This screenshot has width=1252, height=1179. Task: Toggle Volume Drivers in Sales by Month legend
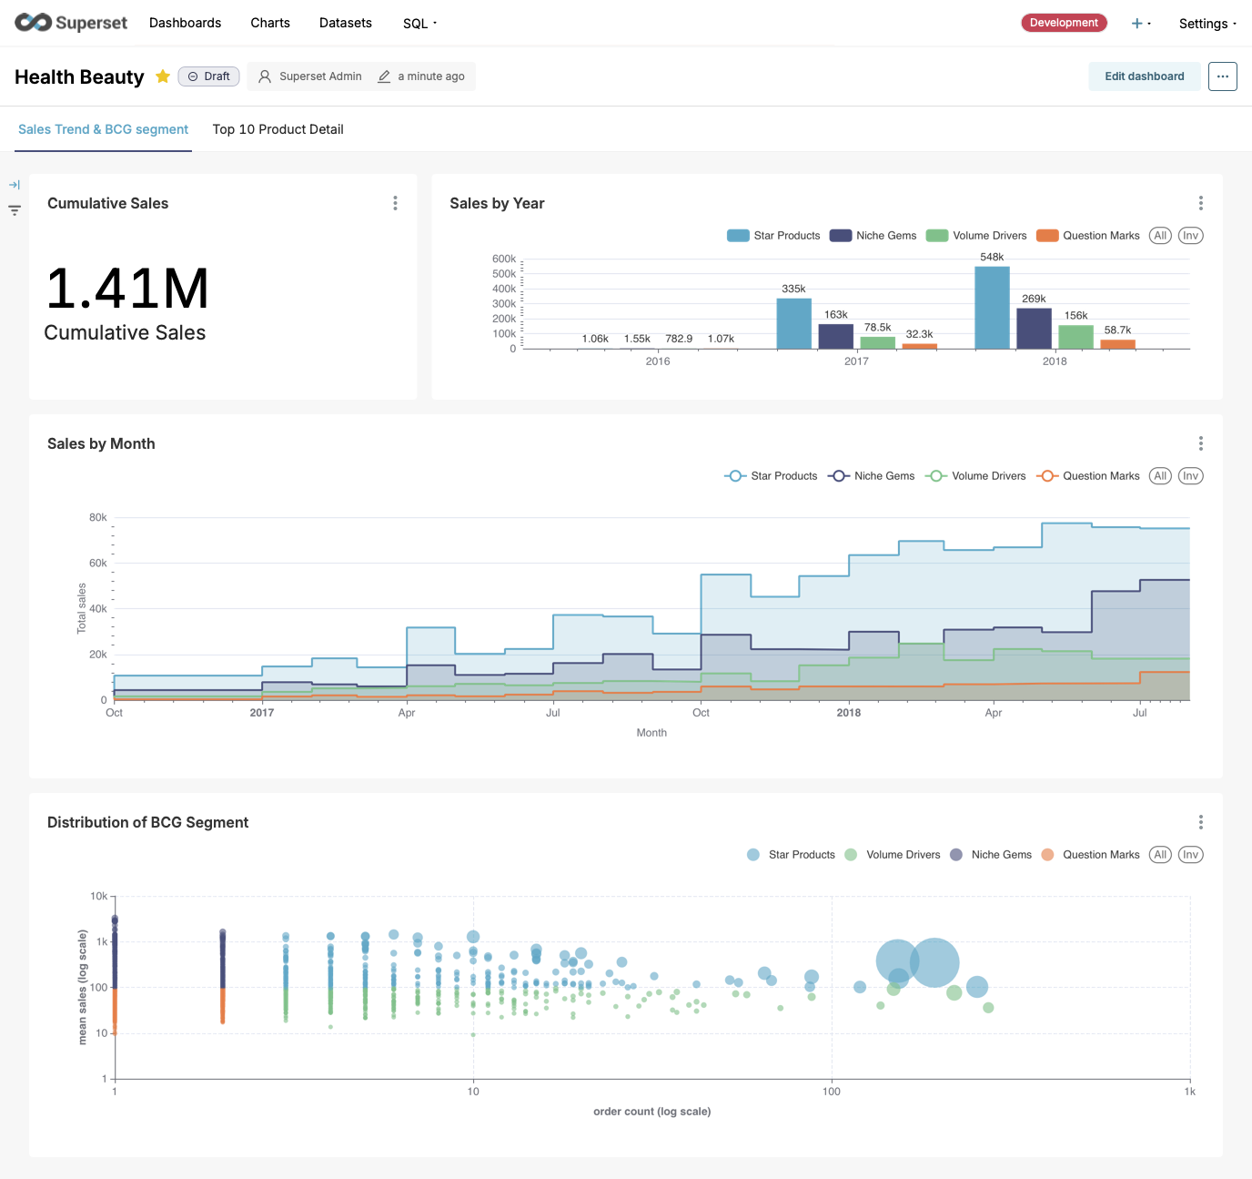(x=975, y=476)
